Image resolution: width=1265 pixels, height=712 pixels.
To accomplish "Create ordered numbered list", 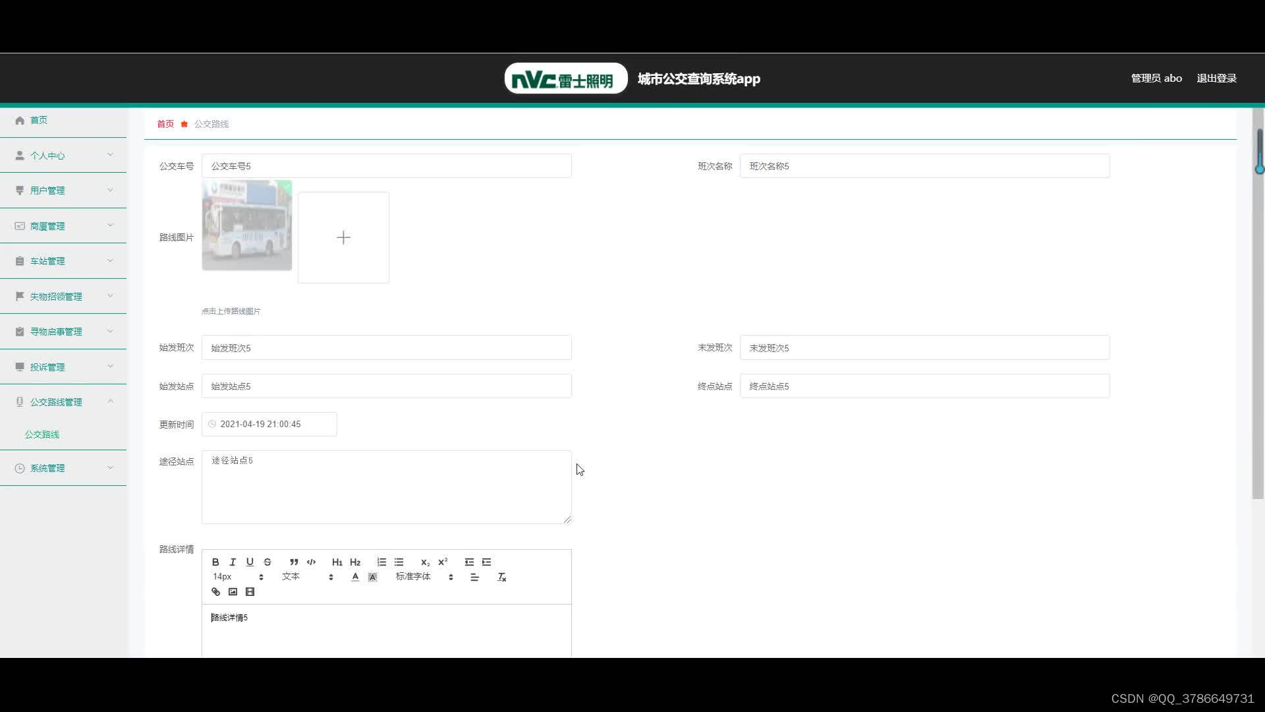I will tap(381, 562).
